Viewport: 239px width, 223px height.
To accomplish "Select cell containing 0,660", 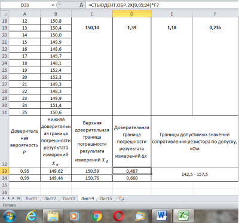I will click(x=132, y=178).
